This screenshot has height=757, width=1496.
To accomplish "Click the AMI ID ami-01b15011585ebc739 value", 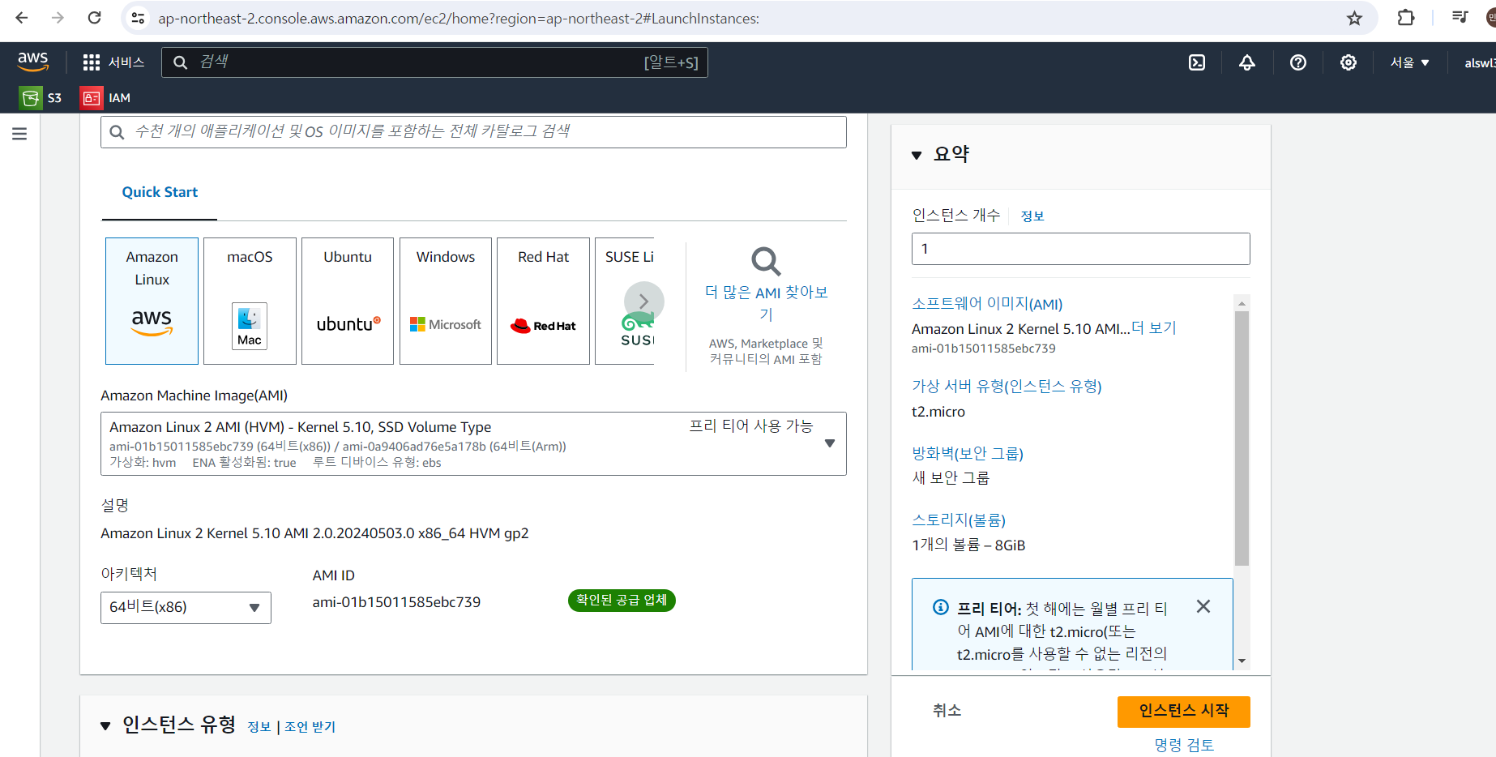I will coord(396,602).
